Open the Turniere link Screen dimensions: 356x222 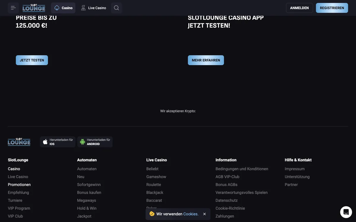[x=15, y=200]
